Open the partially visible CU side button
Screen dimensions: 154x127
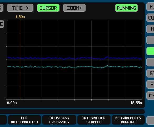point(150,18)
